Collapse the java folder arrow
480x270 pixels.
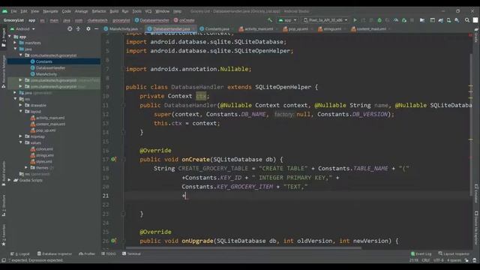pyautogui.click(x=15, y=49)
